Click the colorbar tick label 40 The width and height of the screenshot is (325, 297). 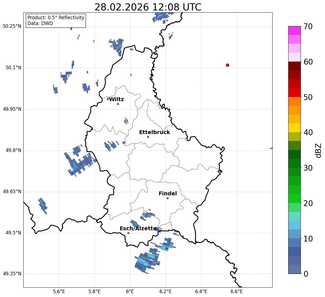(x=308, y=132)
